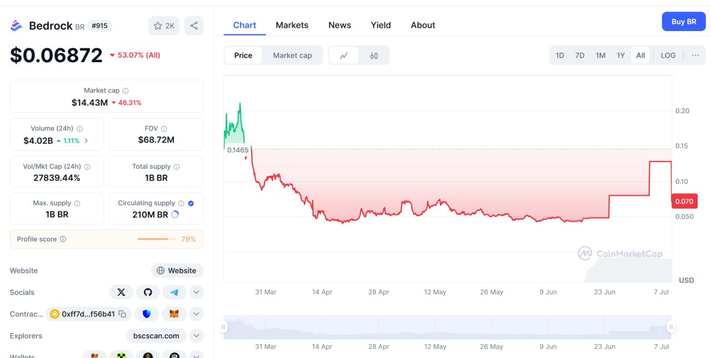Viewport: 711px width, 358px height.
Task: Click the 0xff7d...f56b41 contract address
Action: tap(88, 314)
